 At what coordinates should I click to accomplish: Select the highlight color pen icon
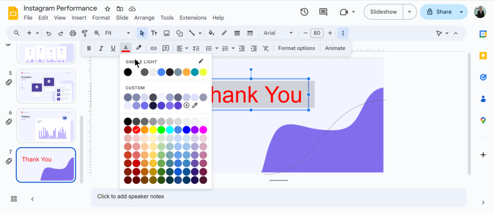(138, 48)
